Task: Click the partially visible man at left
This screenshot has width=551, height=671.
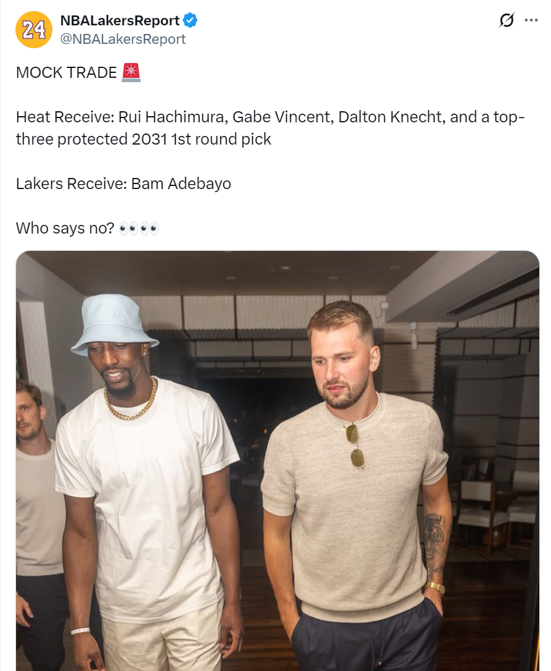Action: [36, 522]
